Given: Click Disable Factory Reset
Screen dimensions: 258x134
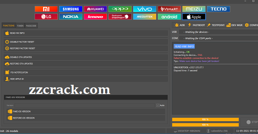Looking at the screenshot, I should 86,42.
